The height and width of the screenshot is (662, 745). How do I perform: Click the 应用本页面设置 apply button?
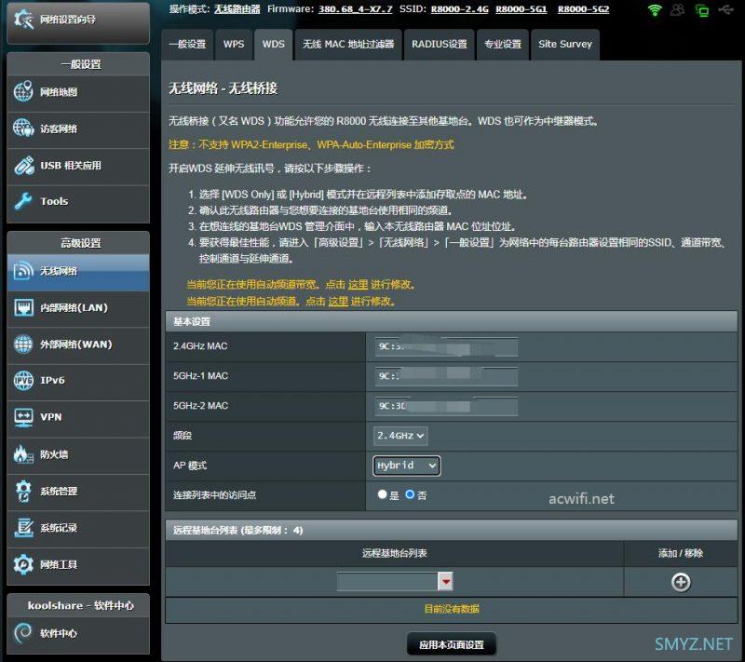click(452, 644)
